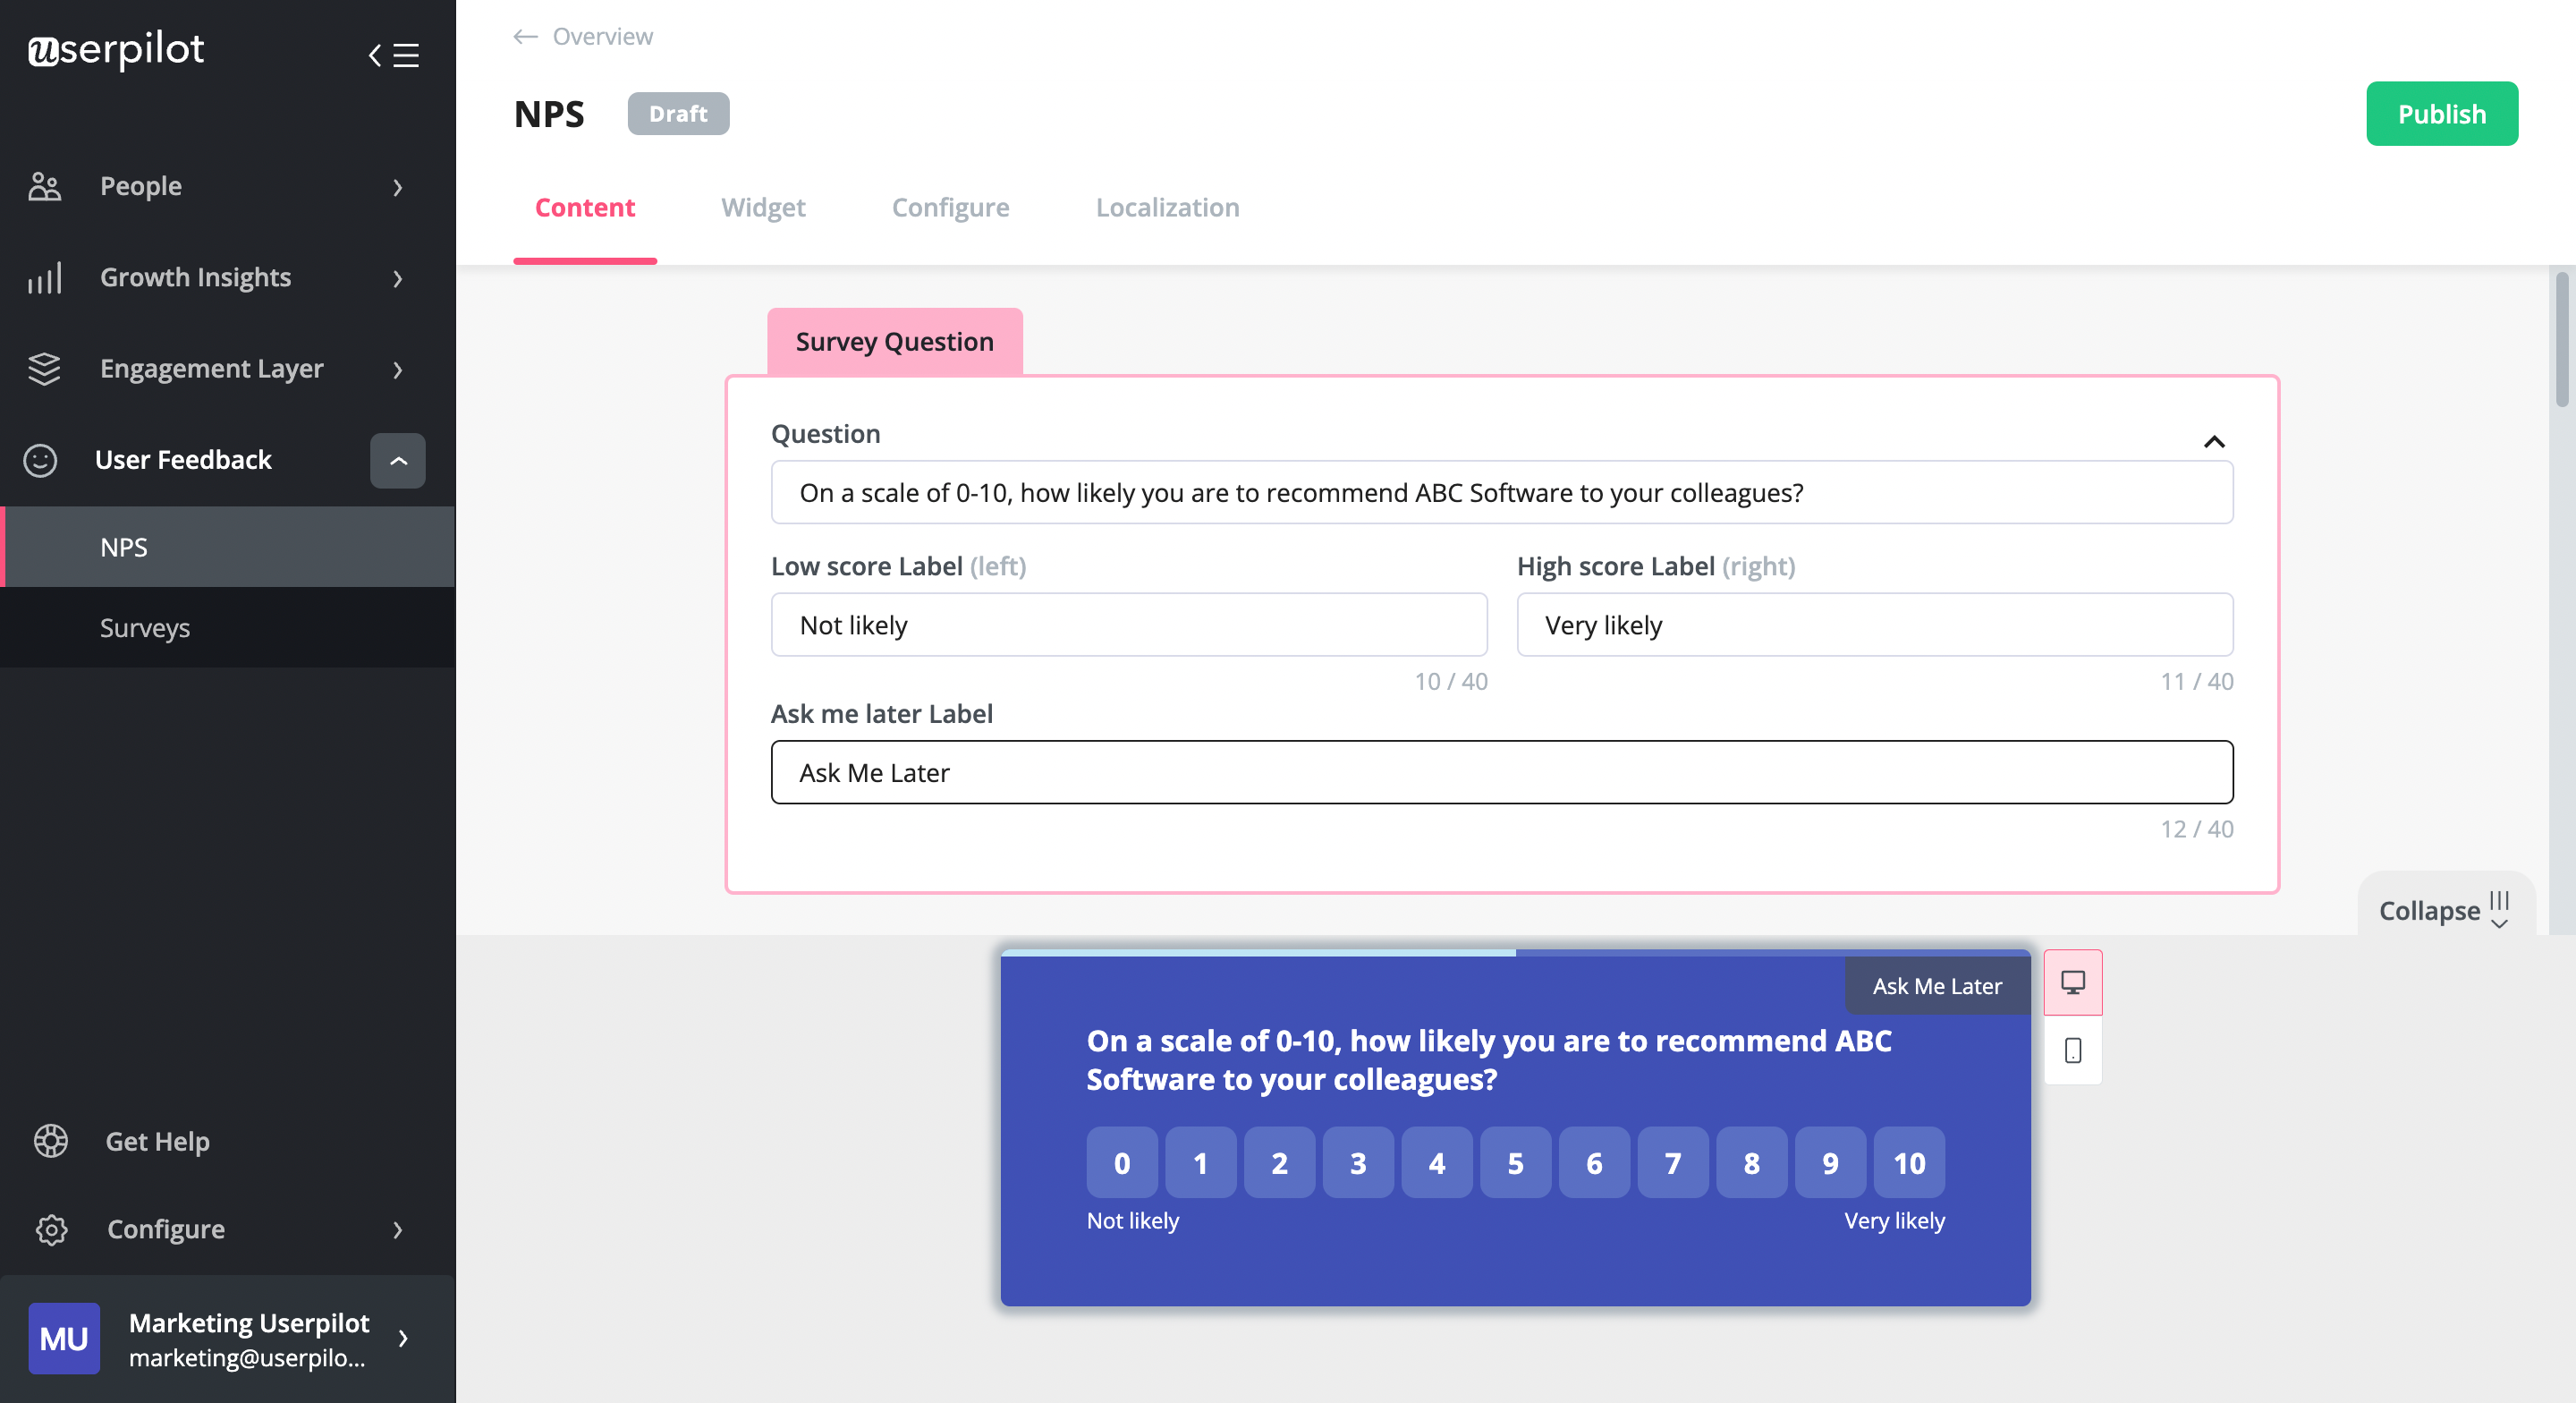
Task: Click the Growth Insights bar-chart icon
Action: click(43, 277)
